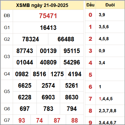Click the Đầu column header

click(90, 5)
